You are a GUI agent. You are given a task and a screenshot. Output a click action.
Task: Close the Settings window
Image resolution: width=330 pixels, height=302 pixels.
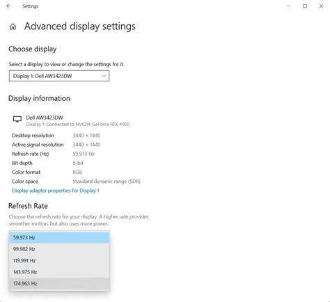click(x=321, y=6)
